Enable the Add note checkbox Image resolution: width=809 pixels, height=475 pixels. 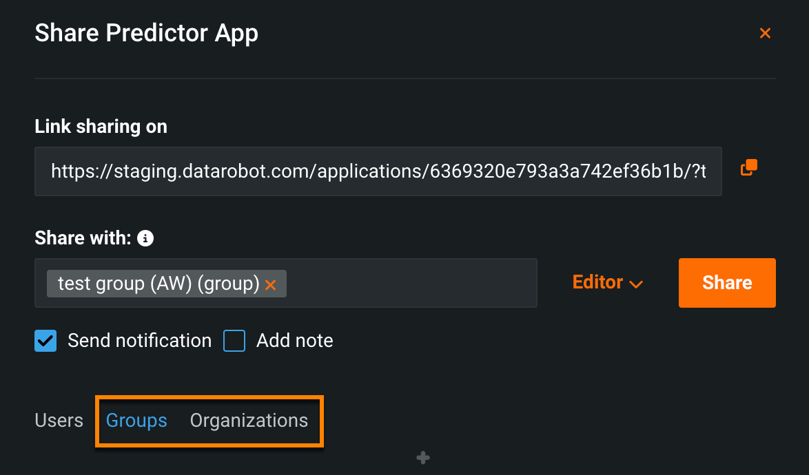[234, 341]
